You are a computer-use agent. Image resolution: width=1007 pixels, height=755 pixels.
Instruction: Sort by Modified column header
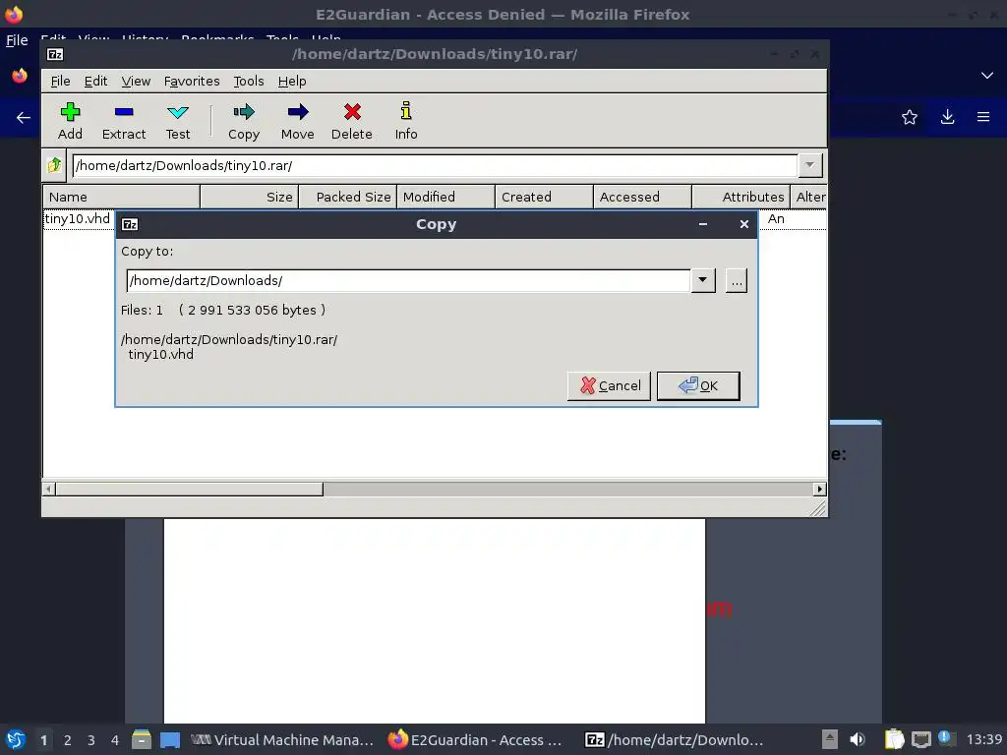tap(445, 197)
